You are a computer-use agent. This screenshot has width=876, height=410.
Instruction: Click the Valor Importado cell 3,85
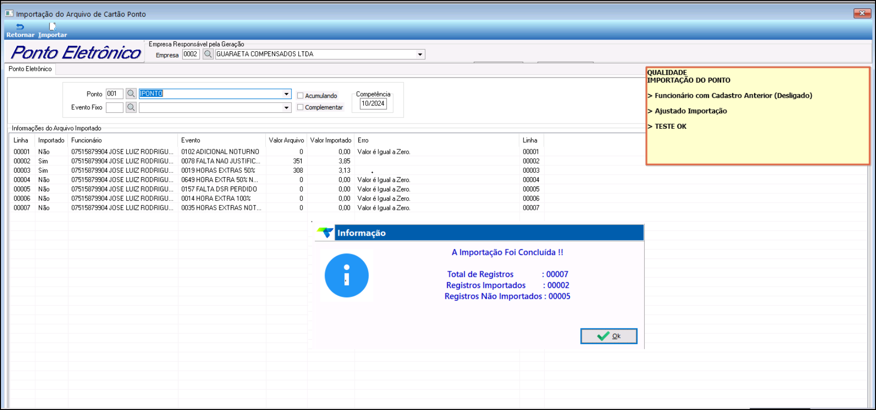point(344,161)
